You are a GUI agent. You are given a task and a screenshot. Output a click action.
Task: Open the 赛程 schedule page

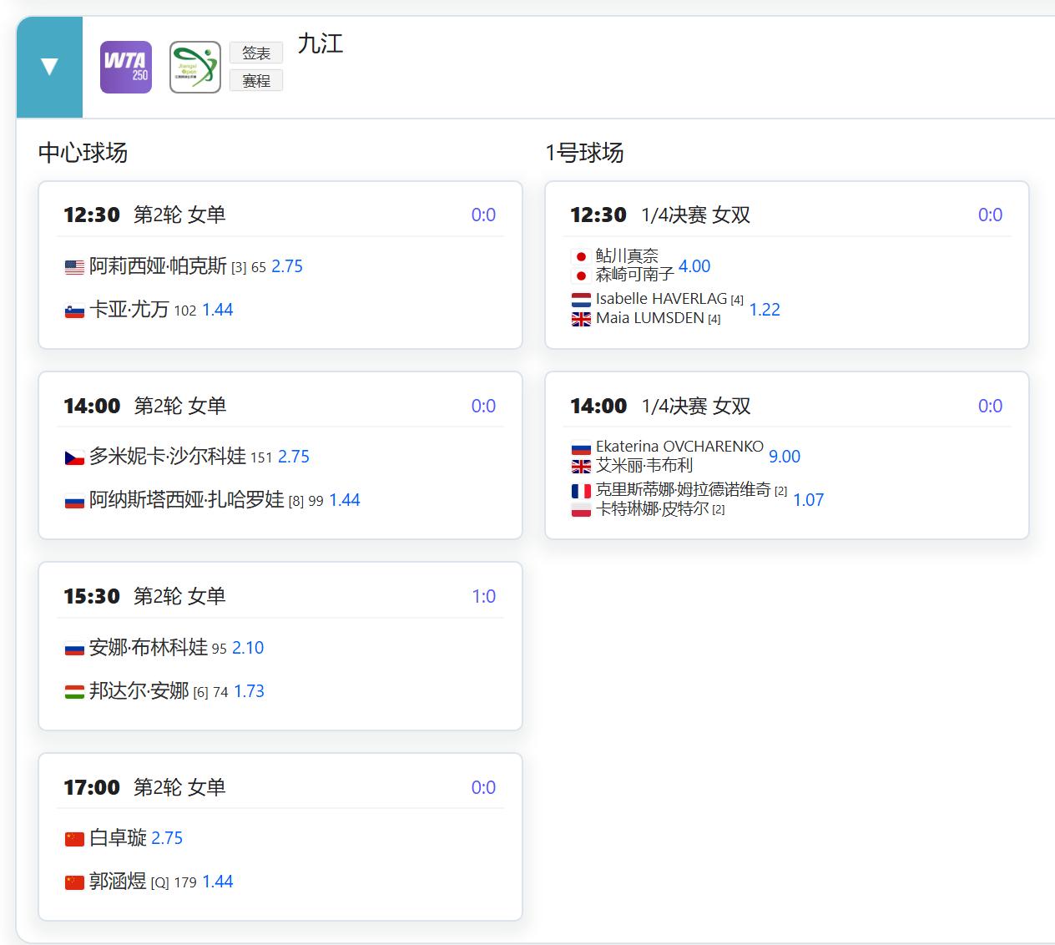[x=255, y=80]
